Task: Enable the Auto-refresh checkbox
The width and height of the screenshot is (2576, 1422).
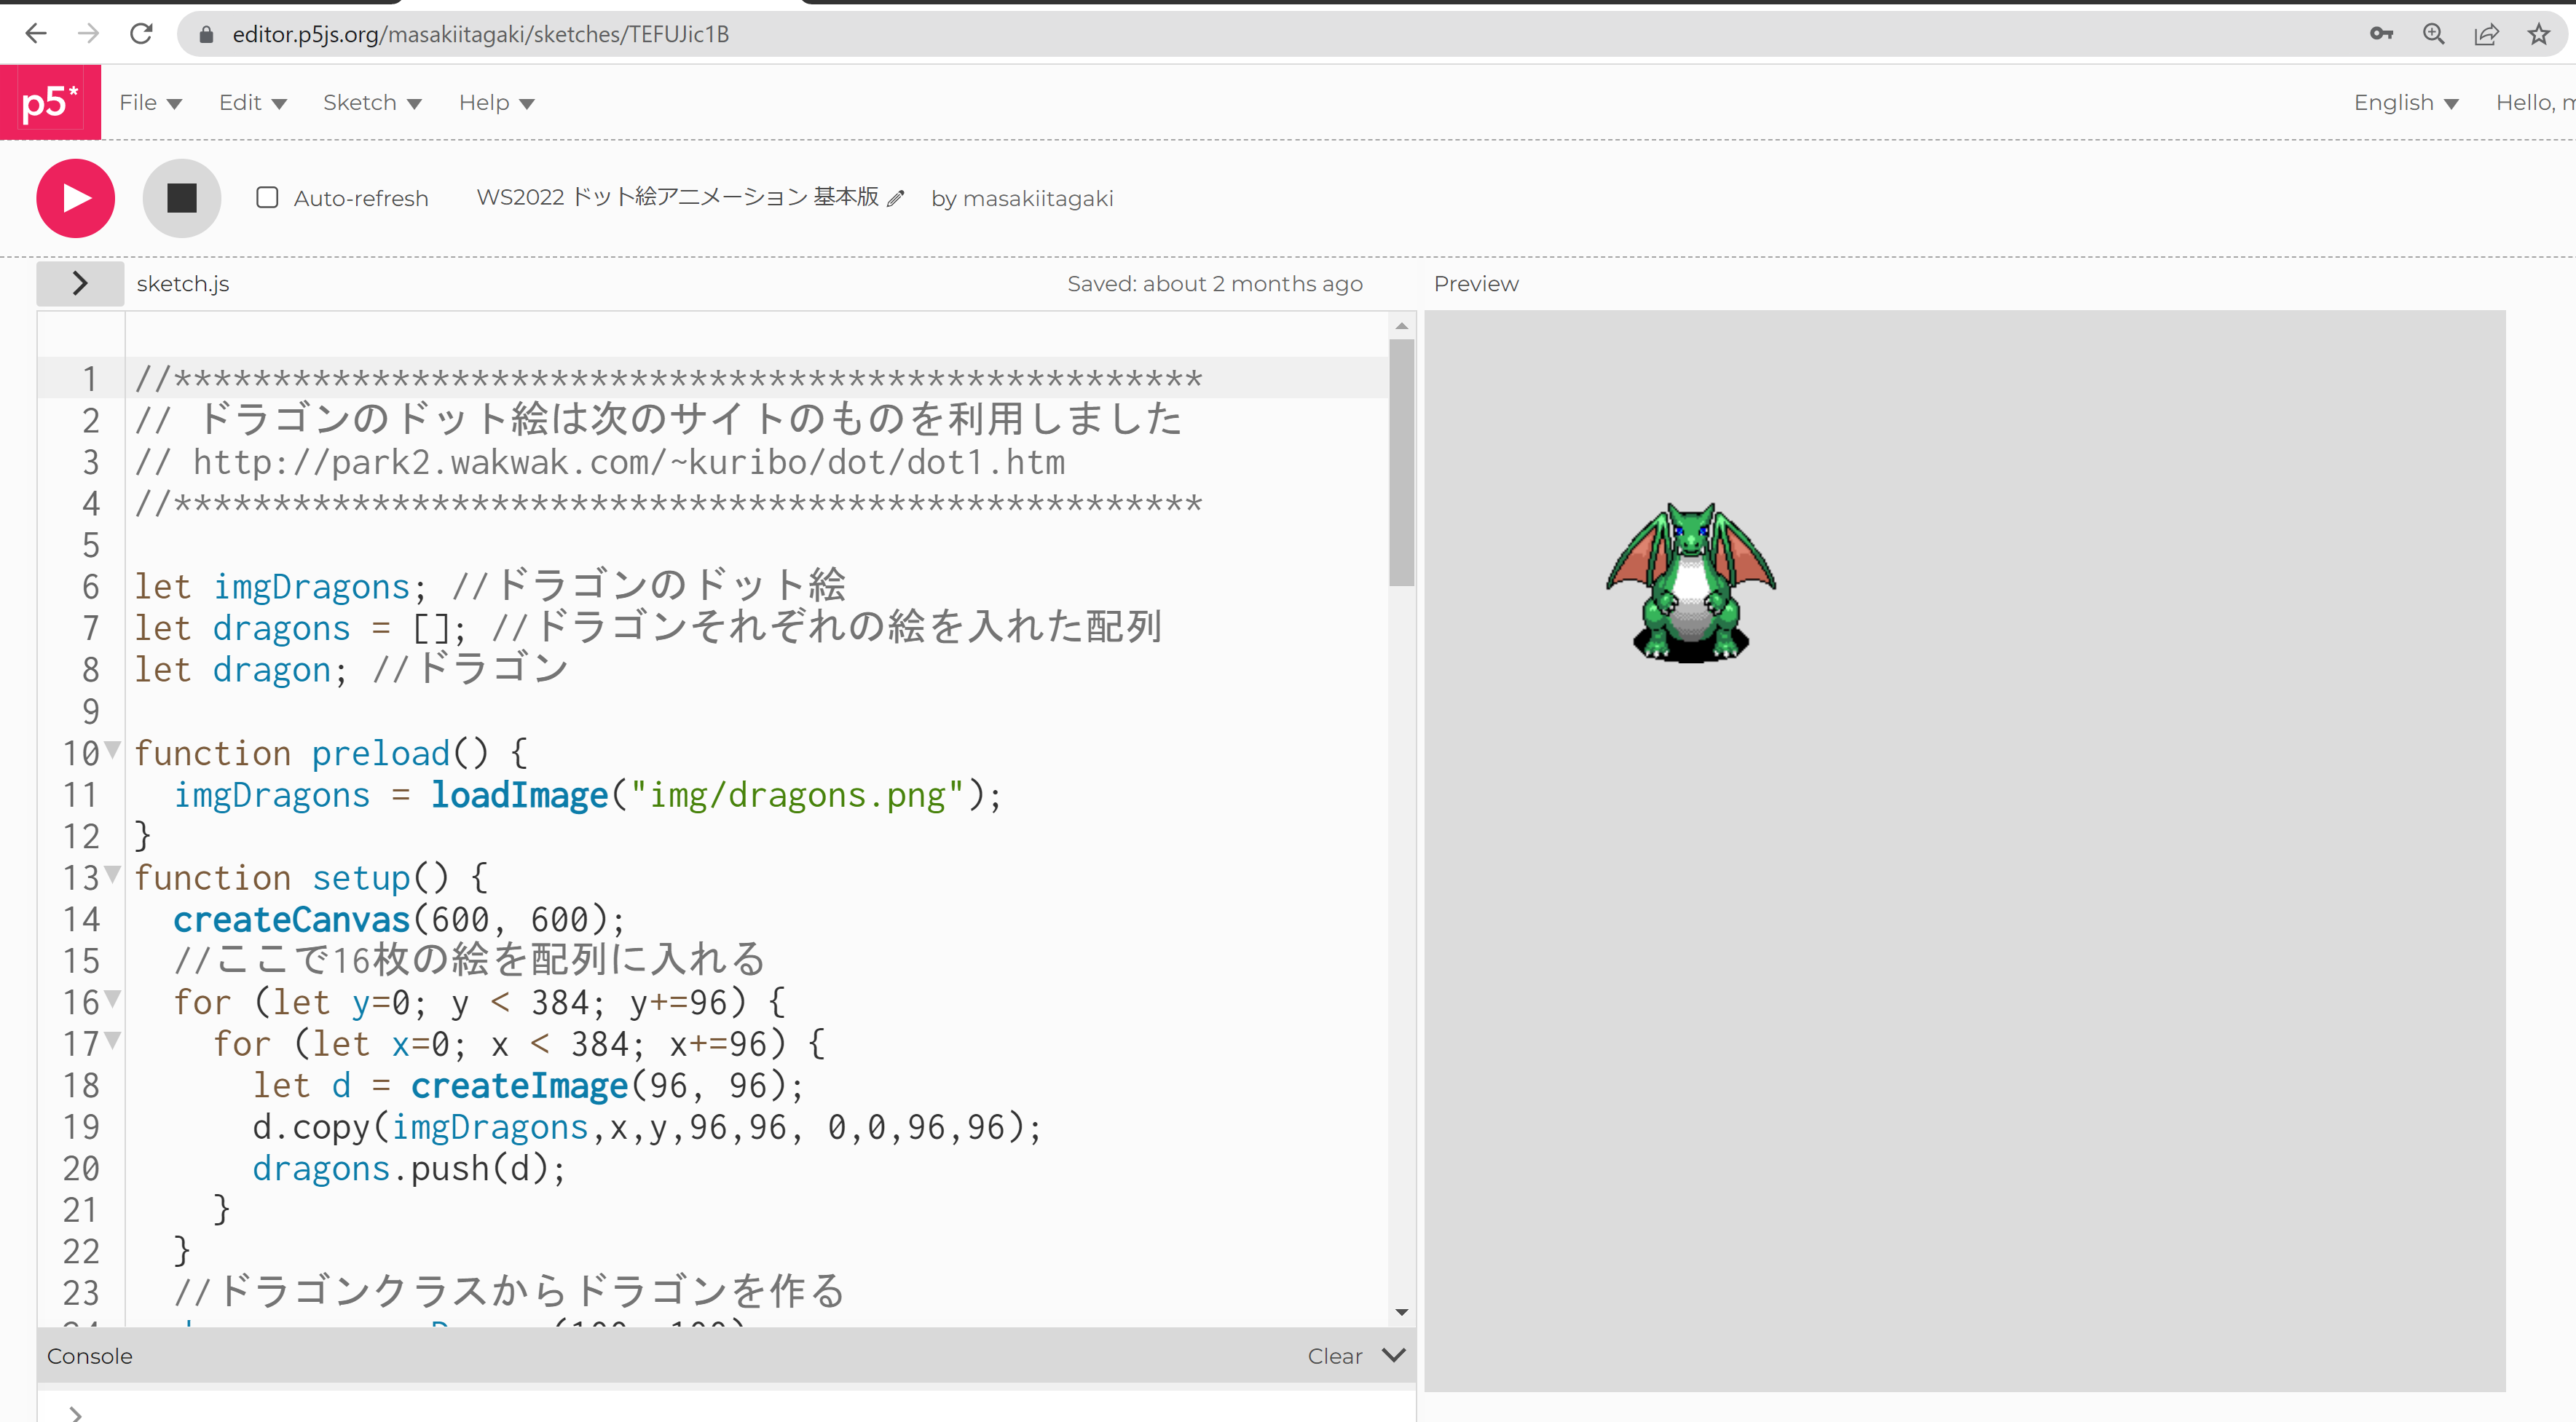Action: [x=267, y=198]
